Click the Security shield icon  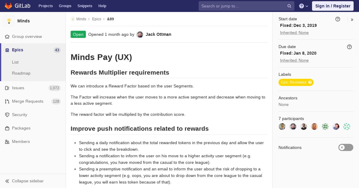(7, 115)
